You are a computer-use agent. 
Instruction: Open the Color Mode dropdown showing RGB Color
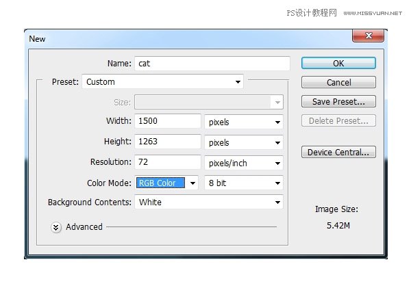(166, 183)
